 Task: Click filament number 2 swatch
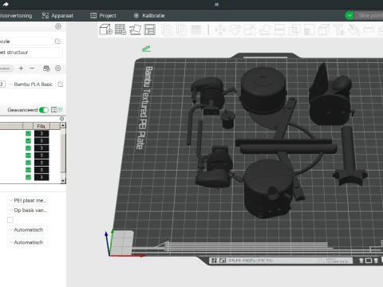pyautogui.click(x=2, y=85)
